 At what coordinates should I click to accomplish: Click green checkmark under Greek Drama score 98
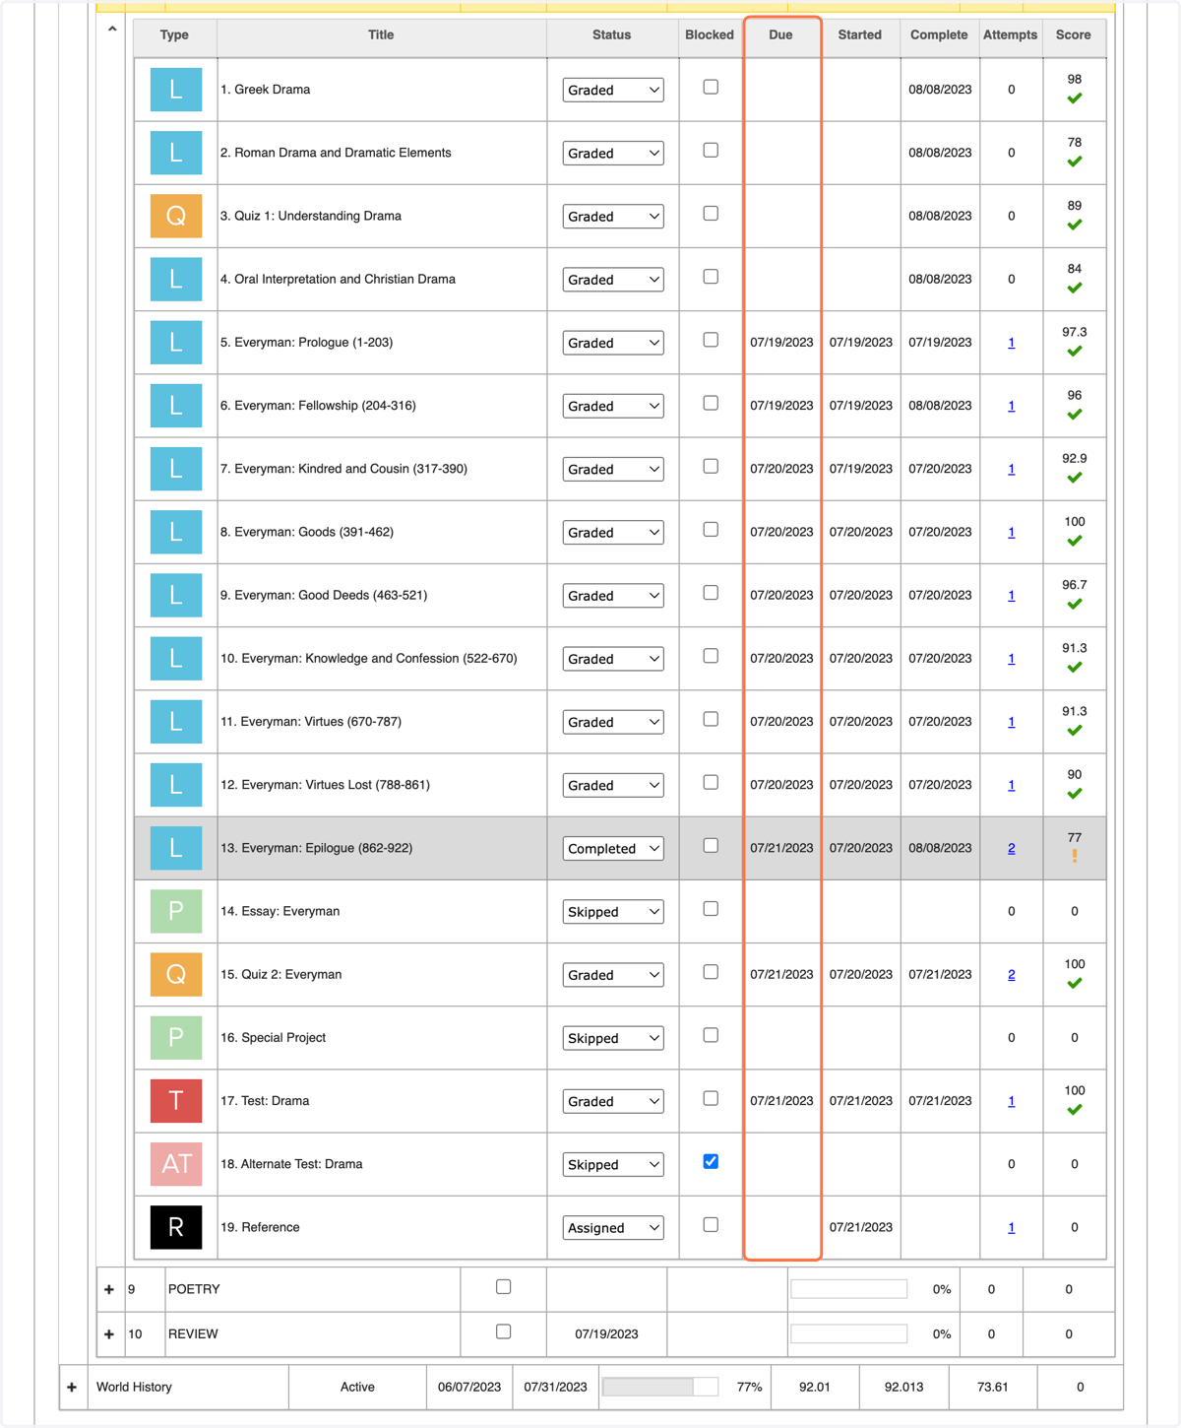[x=1075, y=98]
